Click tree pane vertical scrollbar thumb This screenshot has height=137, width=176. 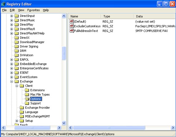64,53
